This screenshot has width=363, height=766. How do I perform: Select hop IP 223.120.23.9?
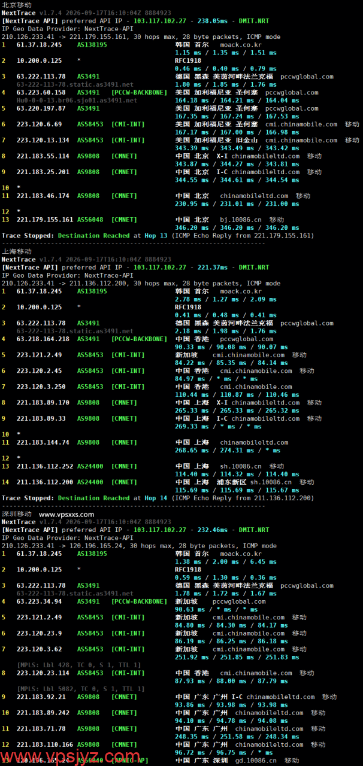[x=40, y=633]
